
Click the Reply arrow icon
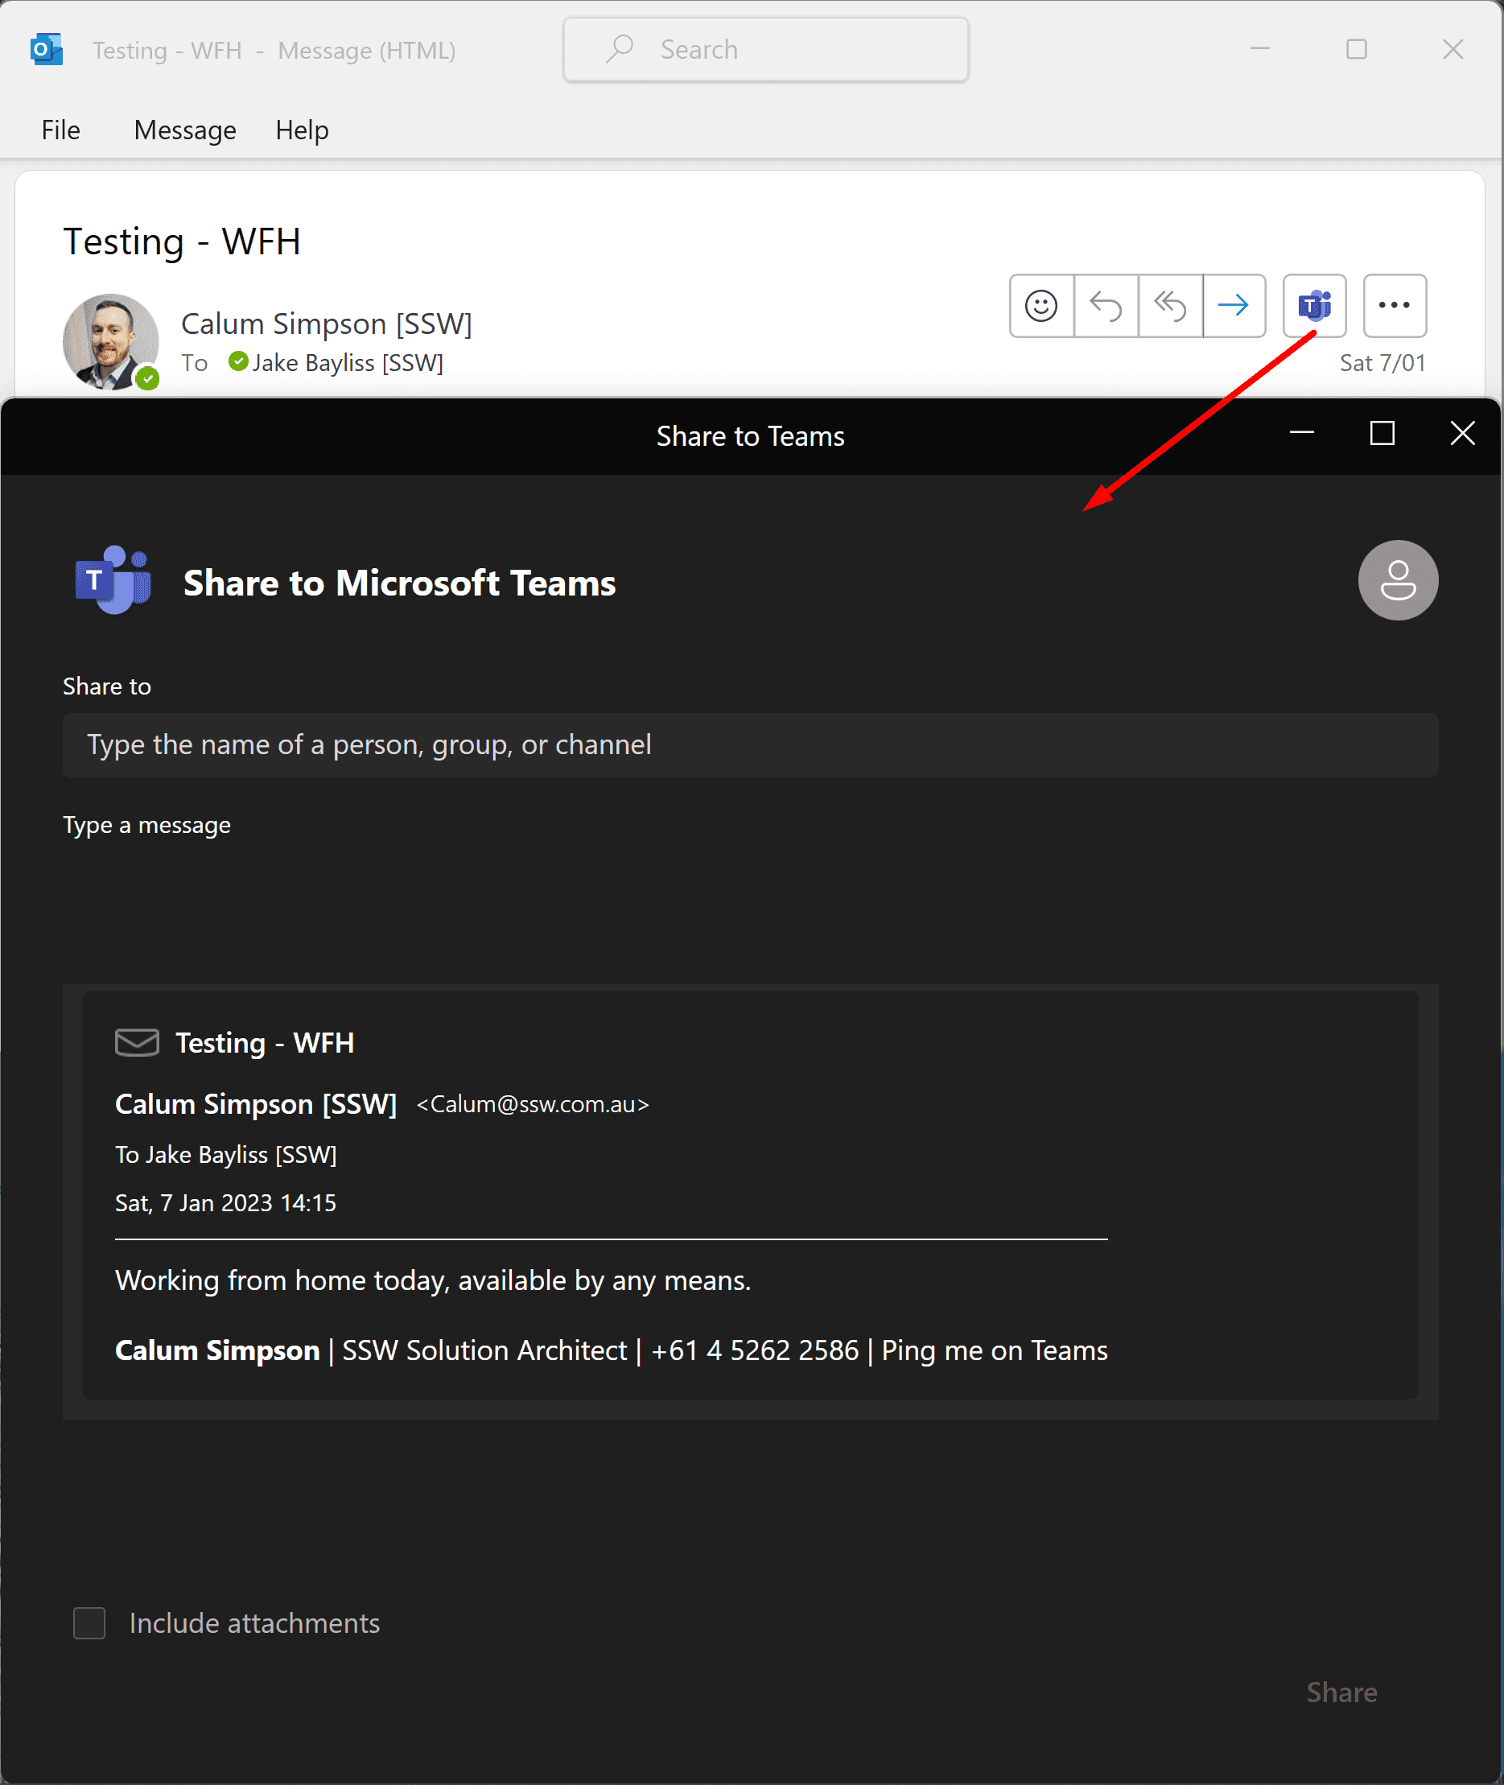1106,305
